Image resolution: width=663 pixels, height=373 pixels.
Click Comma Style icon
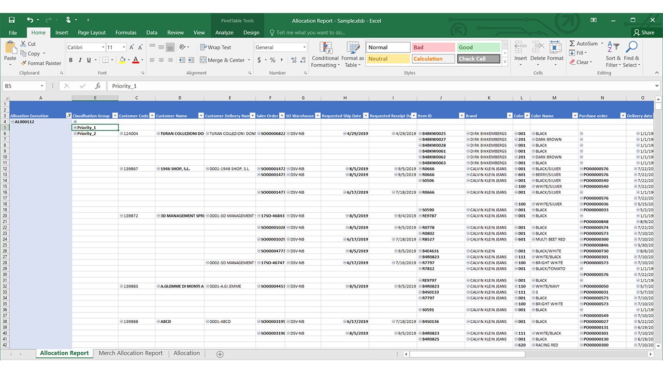(281, 60)
